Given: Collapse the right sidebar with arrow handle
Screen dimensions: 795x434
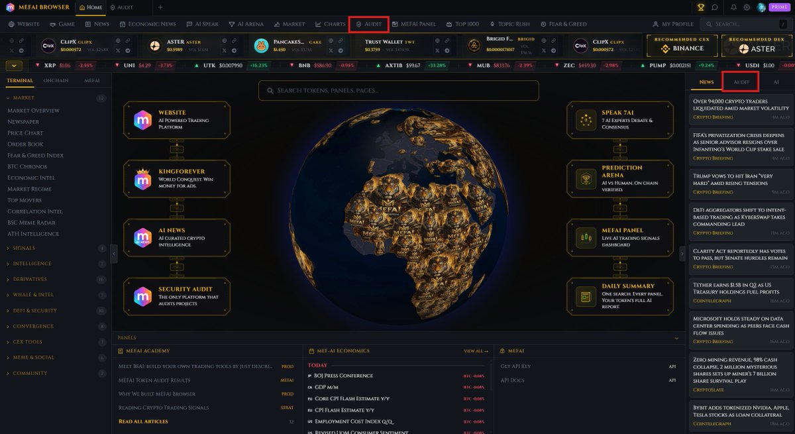Looking at the screenshot, I should click(682, 253).
